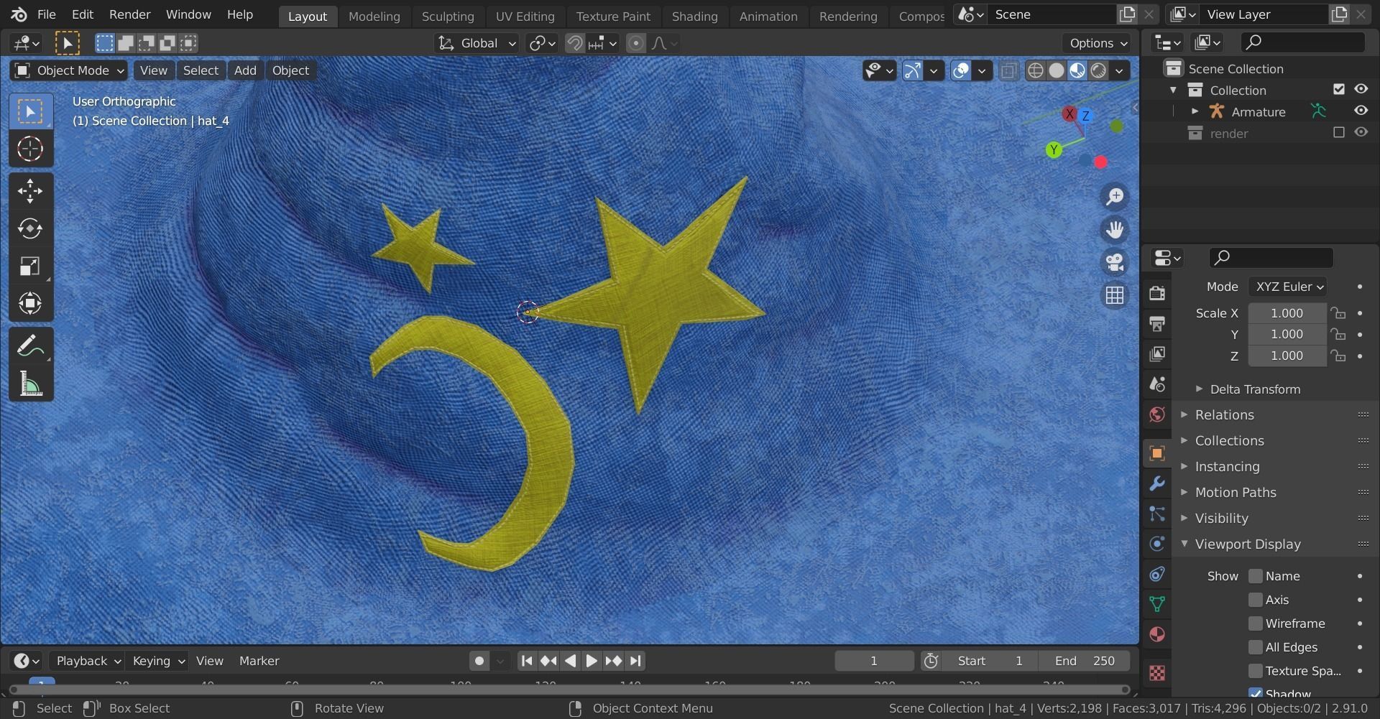
Task: Open the Physics properties tab
Action: [1157, 544]
